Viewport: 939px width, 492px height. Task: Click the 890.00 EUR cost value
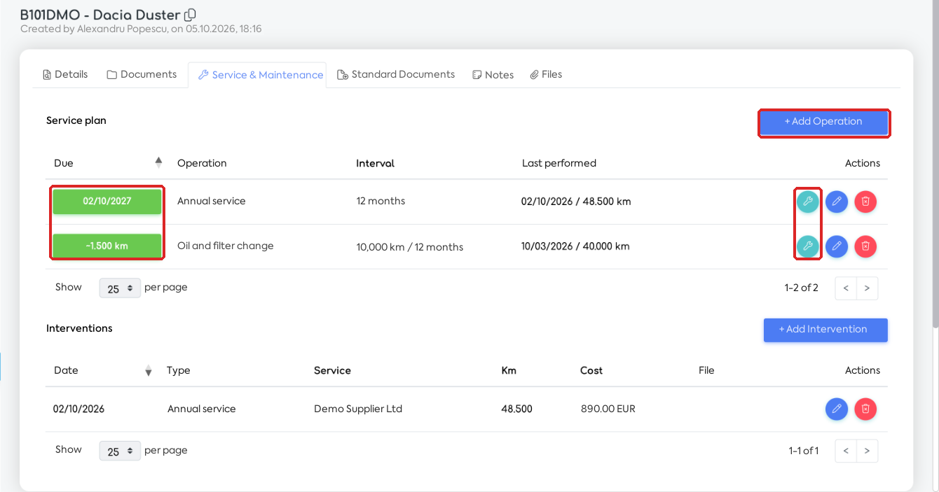[608, 409]
